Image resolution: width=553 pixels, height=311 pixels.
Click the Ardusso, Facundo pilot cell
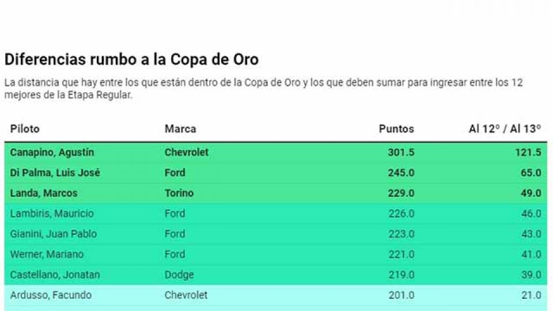click(51, 295)
